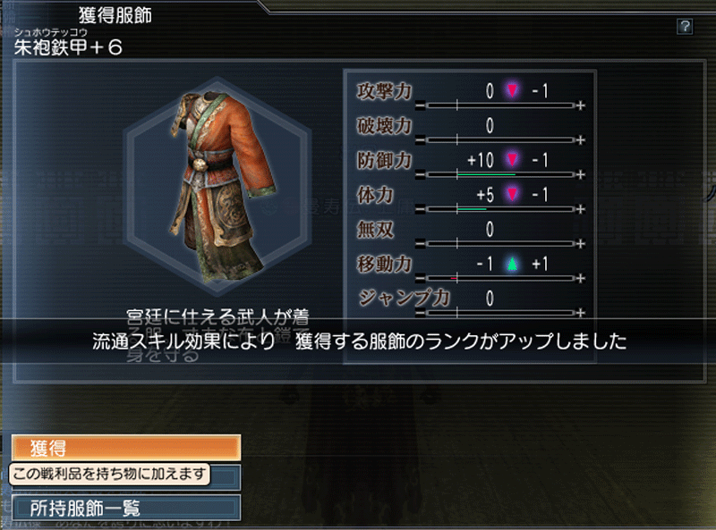Click the 獲得 orange button
Image resolution: width=716 pixels, height=530 pixels.
point(126,448)
